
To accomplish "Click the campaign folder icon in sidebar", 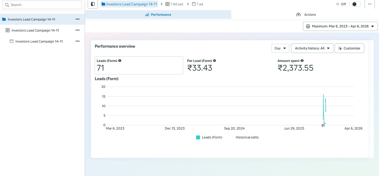I will click(4, 19).
